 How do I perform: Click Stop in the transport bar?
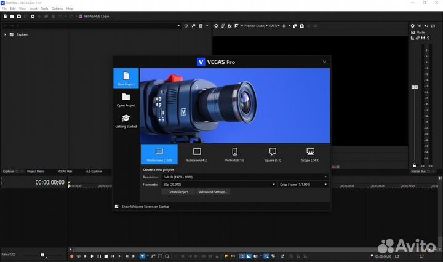(x=106, y=256)
